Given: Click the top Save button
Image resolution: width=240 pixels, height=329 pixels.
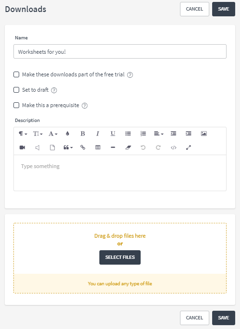Looking at the screenshot, I should [x=224, y=9].
